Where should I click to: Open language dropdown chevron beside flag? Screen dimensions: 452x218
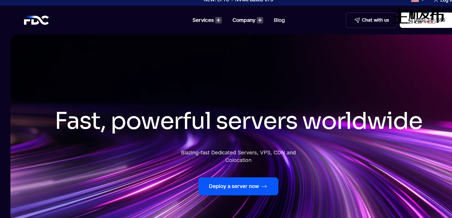423,1
